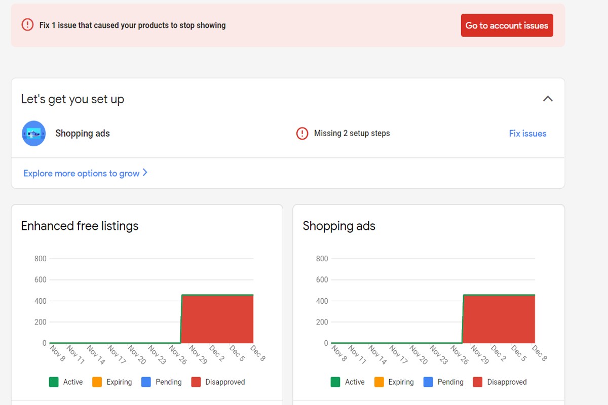Viewport: 608px width, 405px height.
Task: Click the Shopping ads chart card title
Action: [339, 226]
